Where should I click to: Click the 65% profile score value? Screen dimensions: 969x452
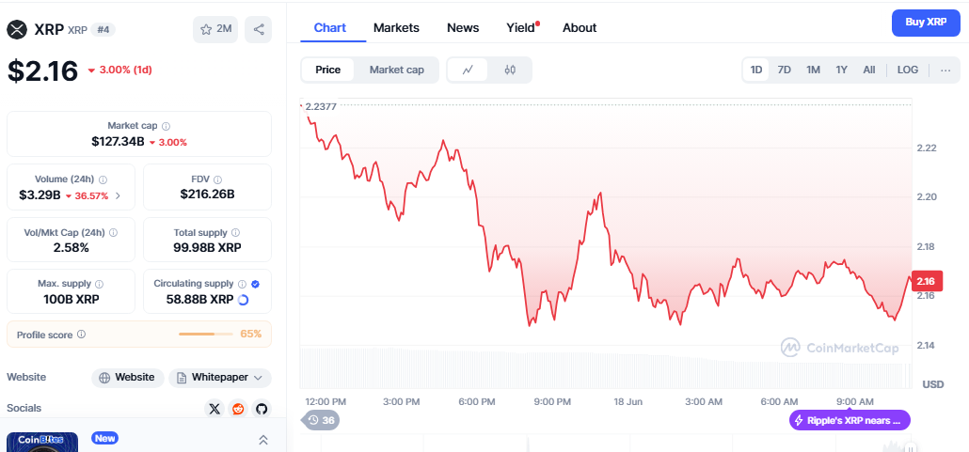250,334
